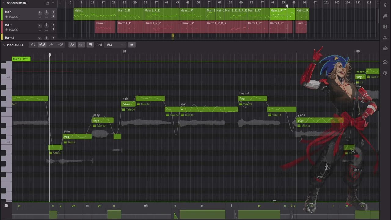Viewport: 391px width, 220px height.
Task: Select the note 'never'
Action: 128,104
